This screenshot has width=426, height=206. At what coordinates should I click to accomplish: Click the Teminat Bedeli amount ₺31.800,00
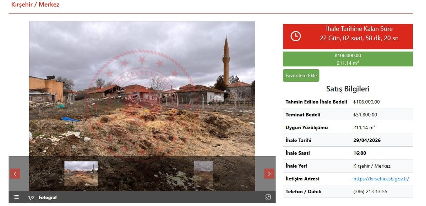coord(365,115)
